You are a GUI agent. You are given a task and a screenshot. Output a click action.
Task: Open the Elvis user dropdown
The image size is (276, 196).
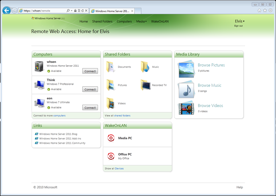(x=240, y=21)
